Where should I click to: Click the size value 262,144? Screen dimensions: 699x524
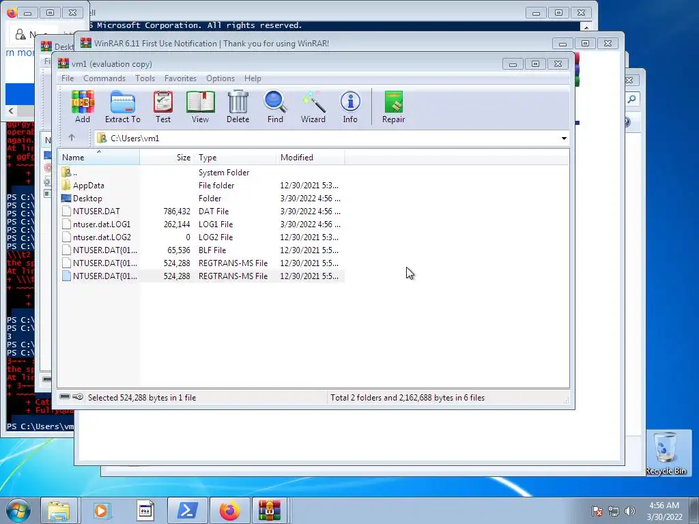pos(177,224)
